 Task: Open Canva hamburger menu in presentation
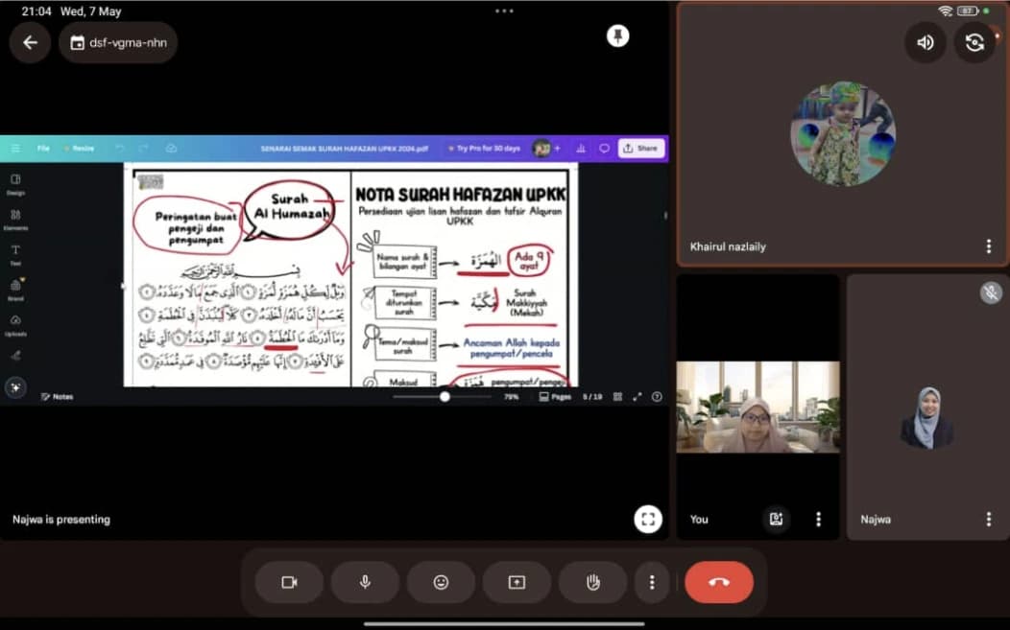point(15,149)
